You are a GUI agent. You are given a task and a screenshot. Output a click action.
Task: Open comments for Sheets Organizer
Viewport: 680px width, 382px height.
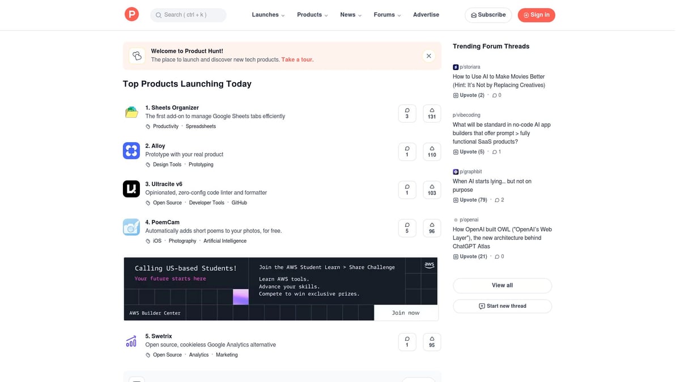407,113
